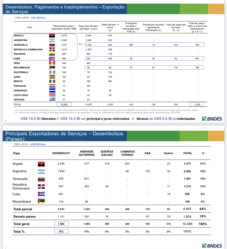The width and height of the screenshot is (227, 249).
Task: Click the Guatemala flag next to GUATEMALA
Action: point(52,72)
